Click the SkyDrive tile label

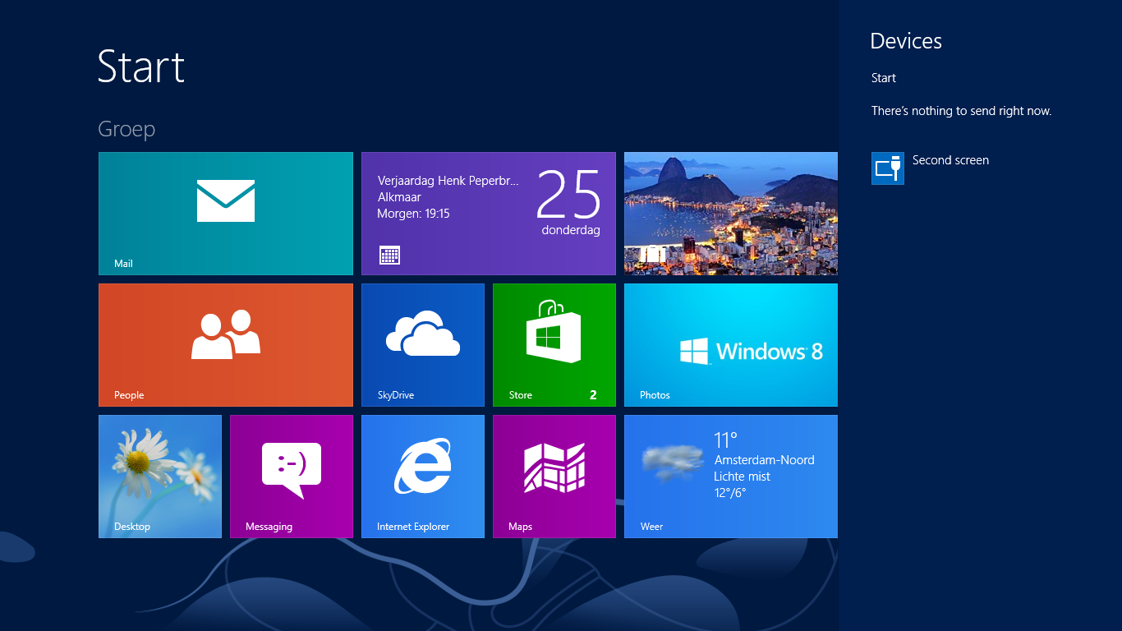coord(396,395)
